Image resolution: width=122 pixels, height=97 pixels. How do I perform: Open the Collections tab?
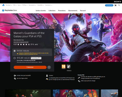coord(52,11)
